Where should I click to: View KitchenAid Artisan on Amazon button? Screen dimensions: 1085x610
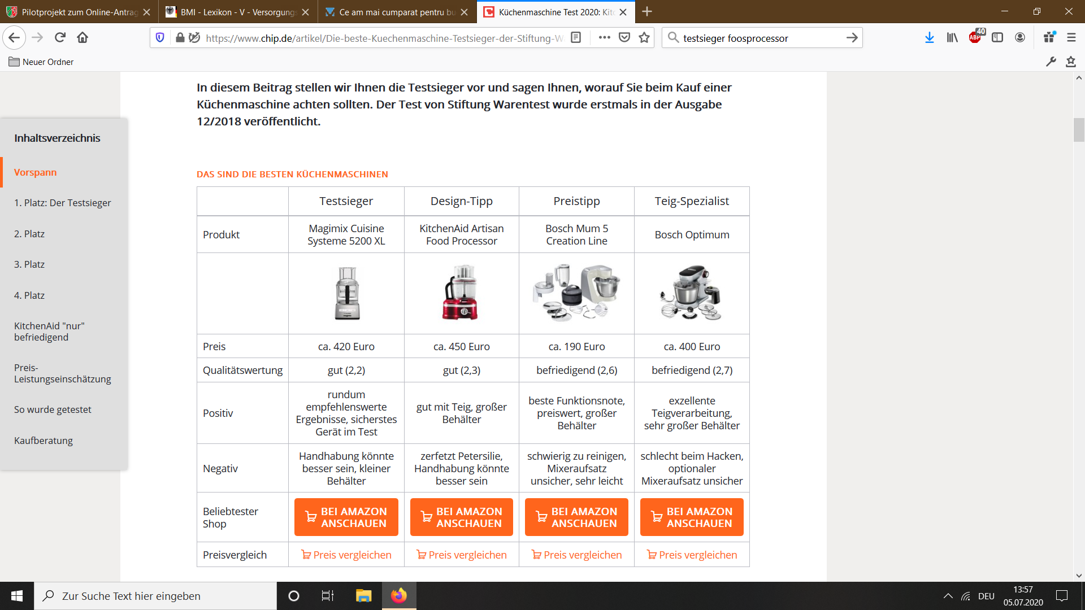tap(462, 517)
